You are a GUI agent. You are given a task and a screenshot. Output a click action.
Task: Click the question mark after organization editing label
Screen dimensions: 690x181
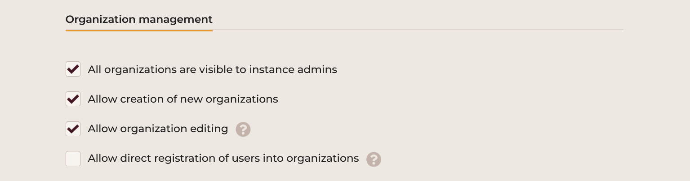[243, 129]
